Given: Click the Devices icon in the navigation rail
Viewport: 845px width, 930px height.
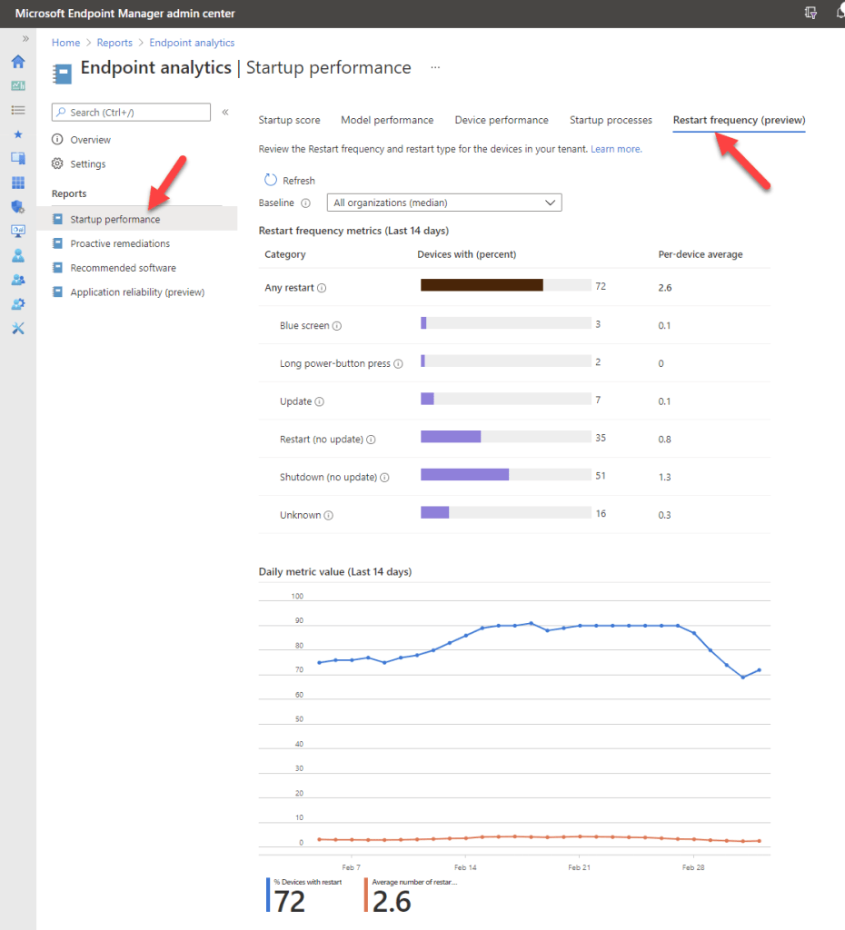Looking at the screenshot, I should 18,158.
